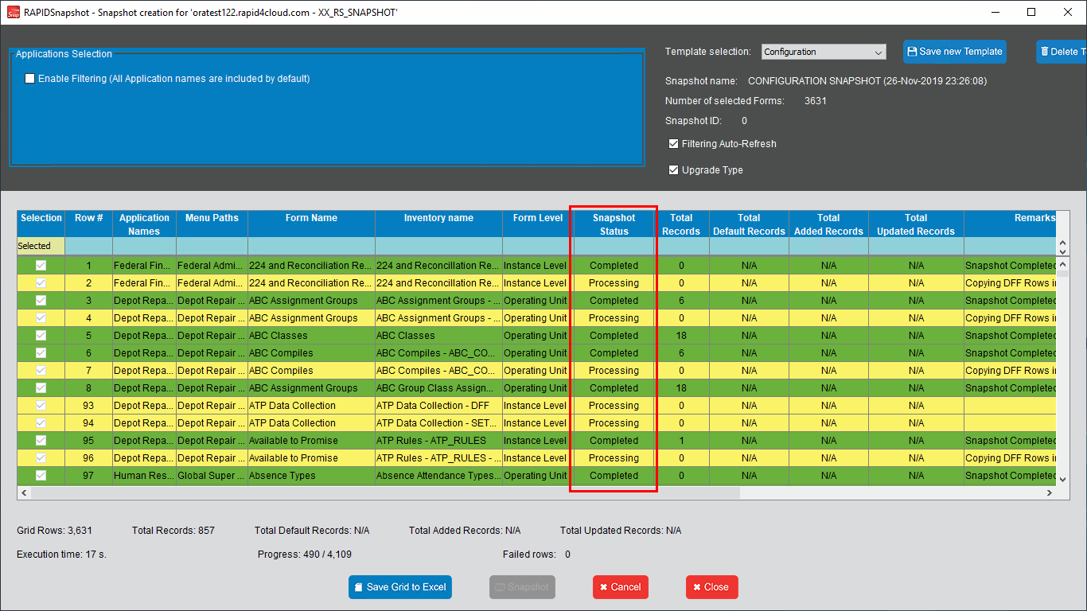Viewport: 1087px width, 611px height.
Task: Click the red Cancel button
Action: coord(621,587)
